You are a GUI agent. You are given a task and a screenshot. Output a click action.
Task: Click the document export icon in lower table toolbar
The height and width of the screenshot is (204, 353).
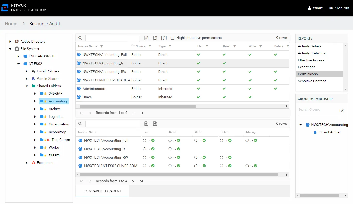[146, 124]
